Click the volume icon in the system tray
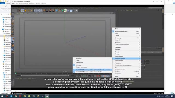 pos(160,96)
